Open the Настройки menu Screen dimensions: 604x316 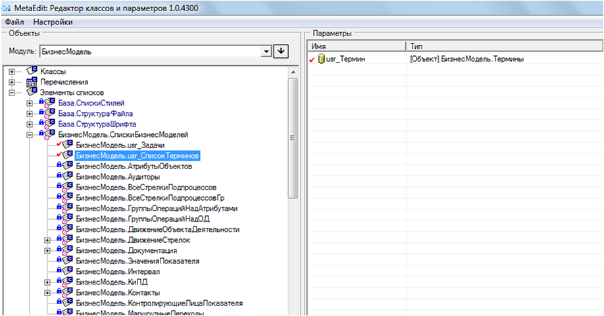(53, 22)
